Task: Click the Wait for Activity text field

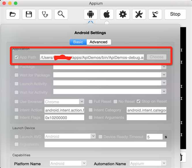Action: click(x=107, y=92)
